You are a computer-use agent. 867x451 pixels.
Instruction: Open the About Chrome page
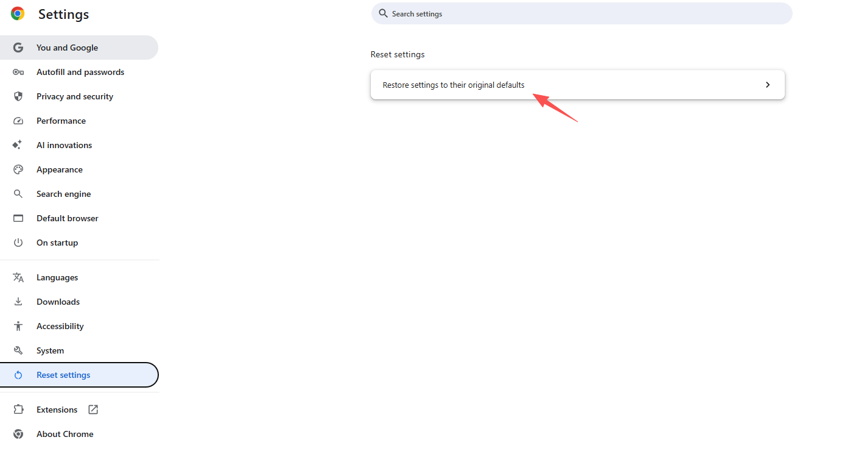(79, 434)
